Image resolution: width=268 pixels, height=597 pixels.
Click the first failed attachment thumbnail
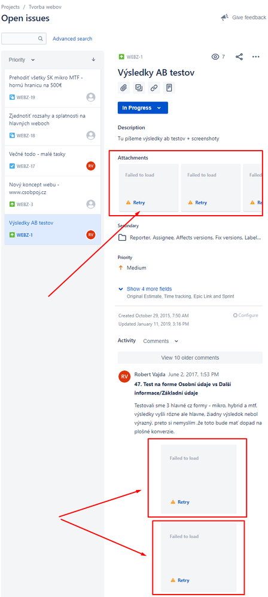point(149,187)
